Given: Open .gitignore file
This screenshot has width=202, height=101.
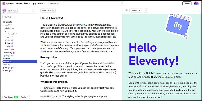Looking at the screenshot, I should (8, 56).
